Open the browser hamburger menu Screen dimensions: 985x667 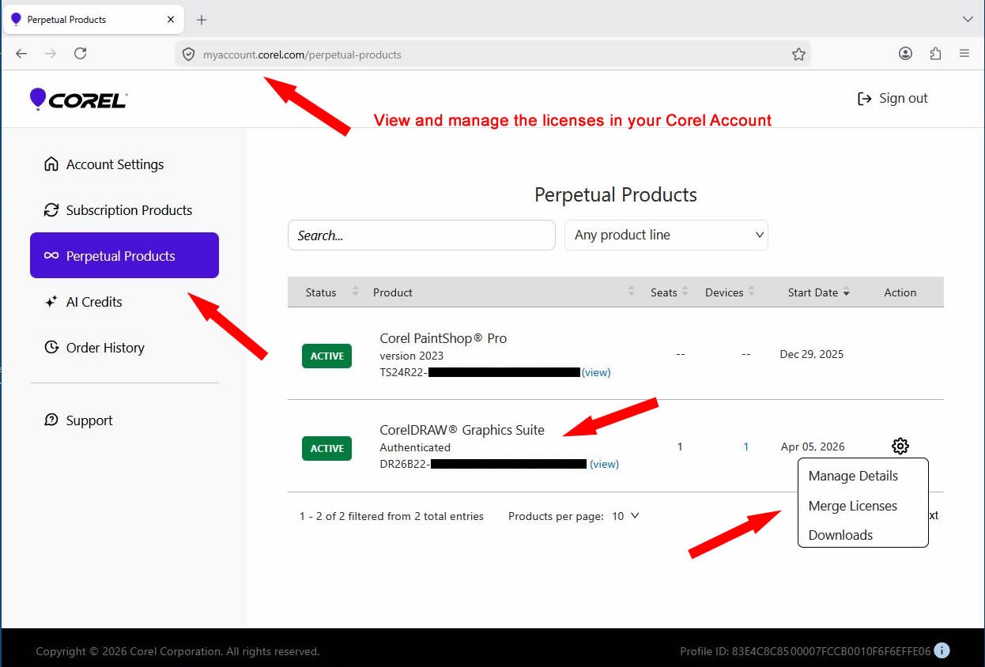point(964,54)
